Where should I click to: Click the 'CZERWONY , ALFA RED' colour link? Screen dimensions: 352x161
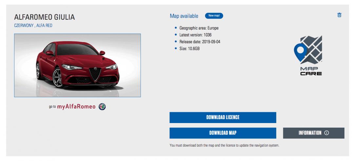(33, 26)
